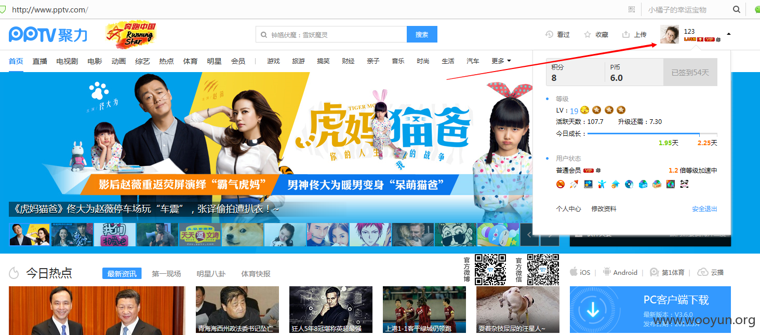The image size is (760, 335).
Task: Open 云播 cloud play link
Action: [x=710, y=272]
